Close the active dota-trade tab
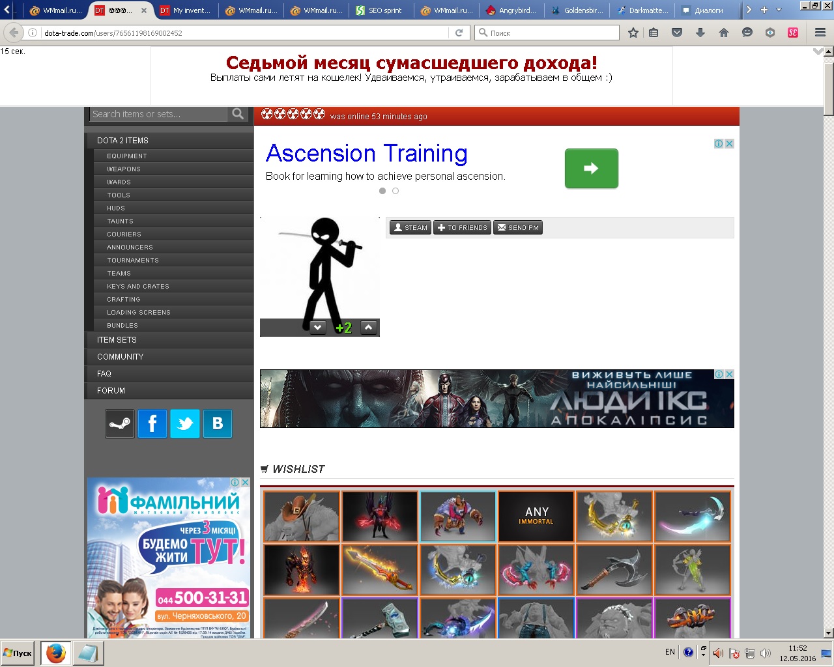834x667 pixels. click(x=144, y=10)
